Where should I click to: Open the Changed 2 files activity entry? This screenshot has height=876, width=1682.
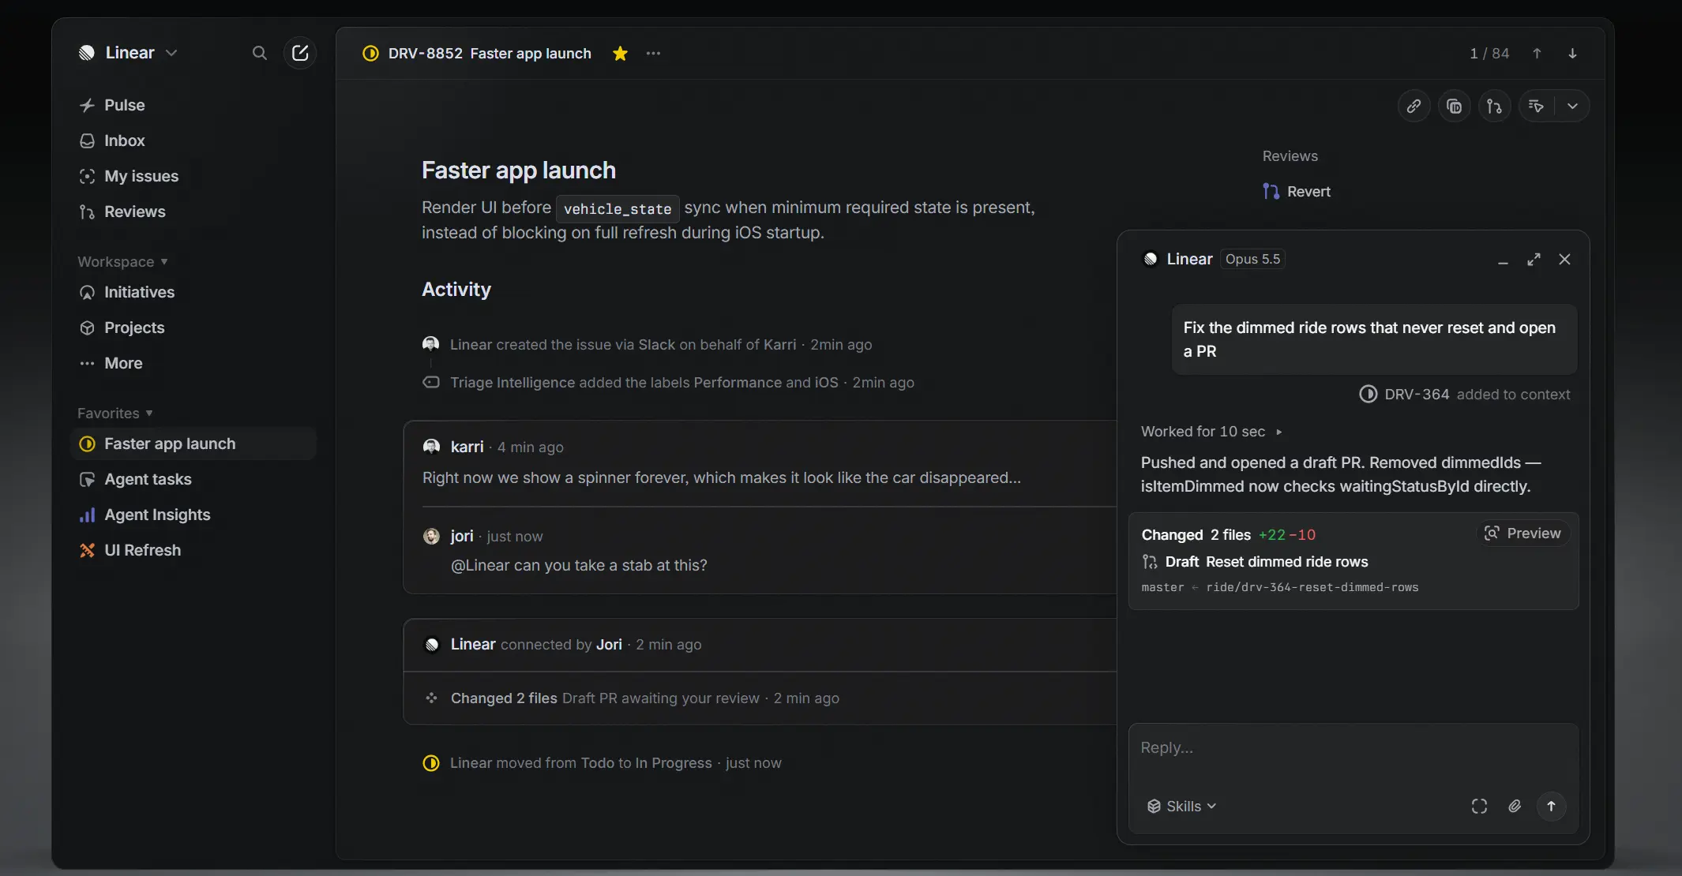pos(760,698)
